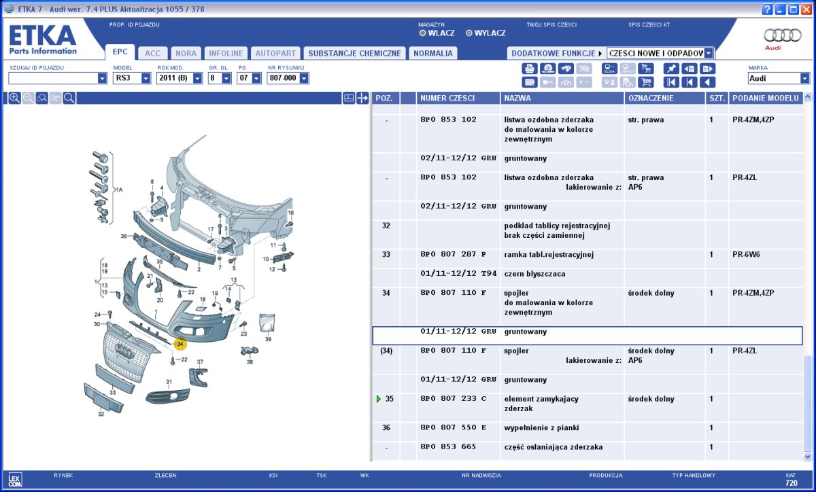Viewport: 816px width, 492px height.
Task: Click the world map icon
Action: (566, 69)
